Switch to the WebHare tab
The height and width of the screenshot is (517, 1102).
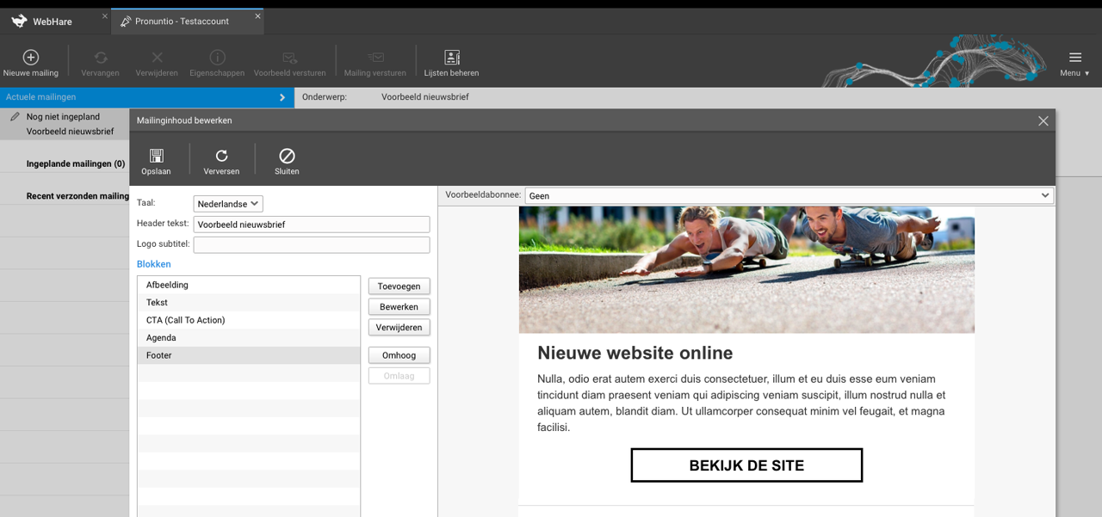click(53, 22)
